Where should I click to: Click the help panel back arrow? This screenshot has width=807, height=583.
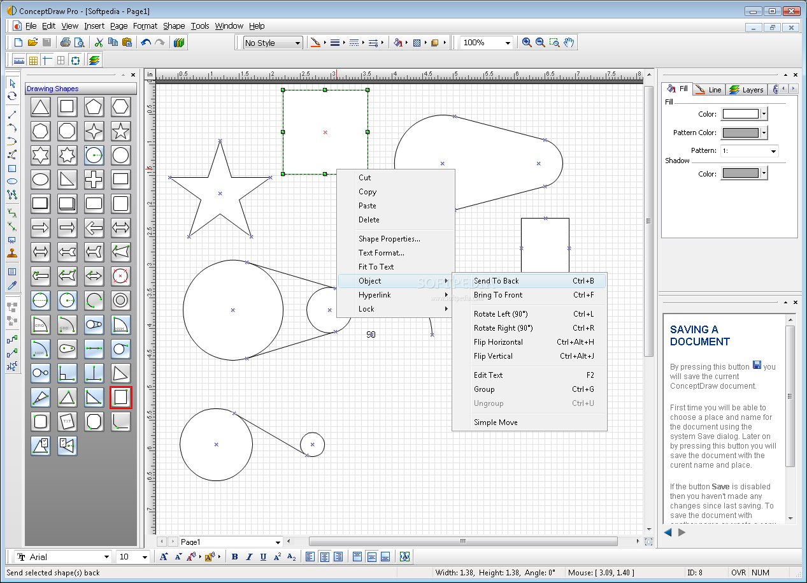point(668,532)
